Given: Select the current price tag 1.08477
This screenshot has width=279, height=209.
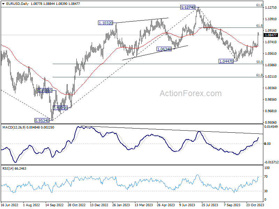Looking at the screenshot, I should [x=271, y=35].
